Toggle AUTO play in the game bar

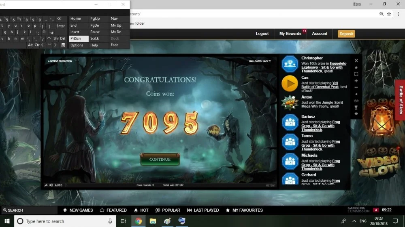point(59,185)
